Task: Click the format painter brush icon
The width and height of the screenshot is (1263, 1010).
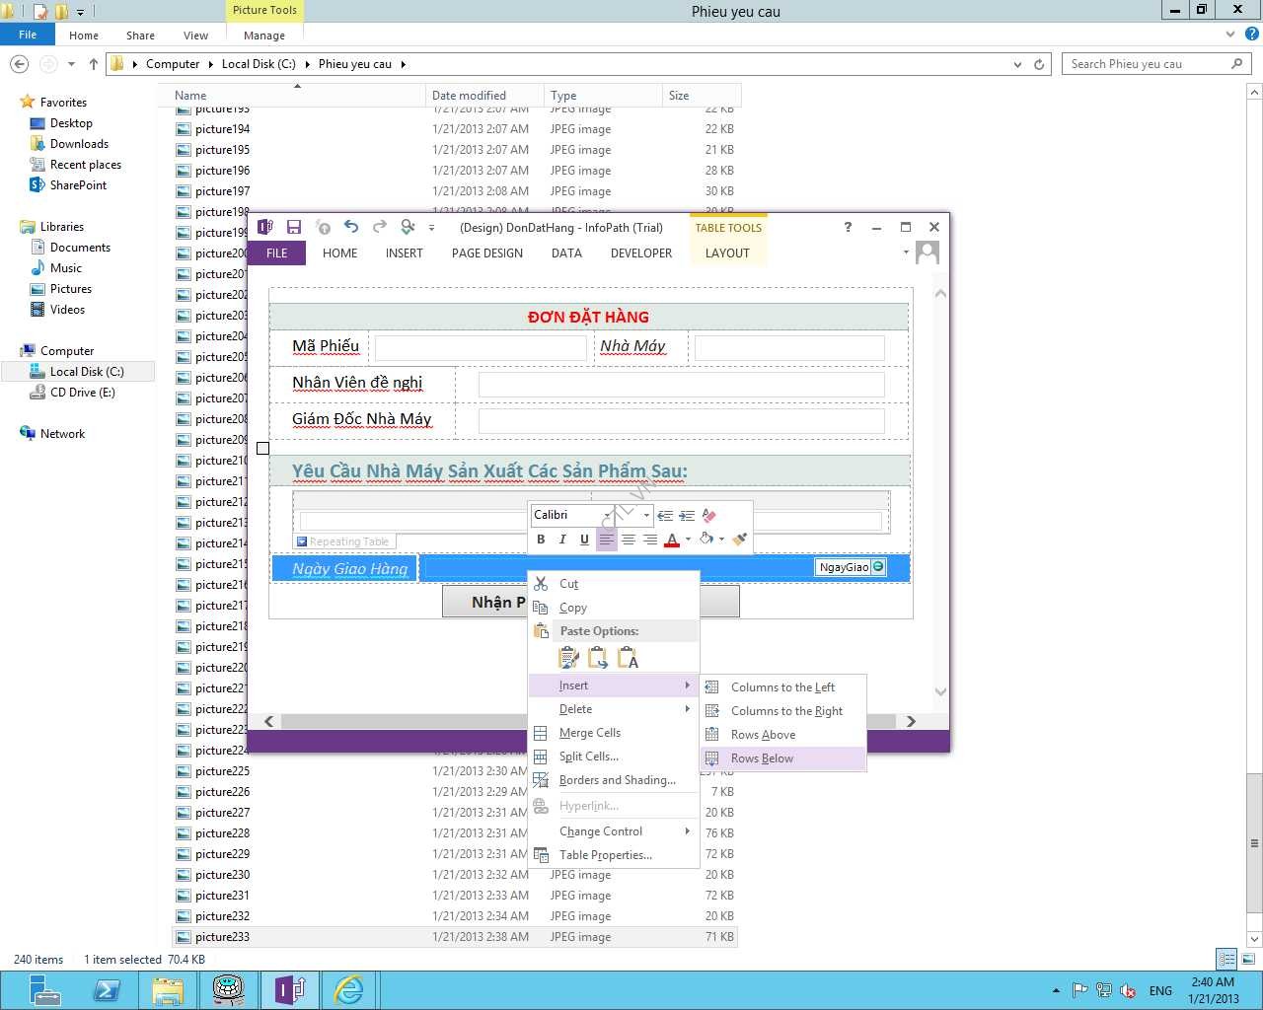Action: click(x=740, y=540)
